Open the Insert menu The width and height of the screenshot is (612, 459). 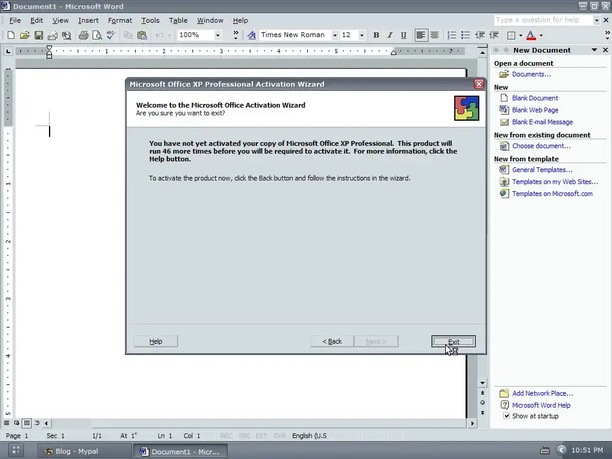88,20
